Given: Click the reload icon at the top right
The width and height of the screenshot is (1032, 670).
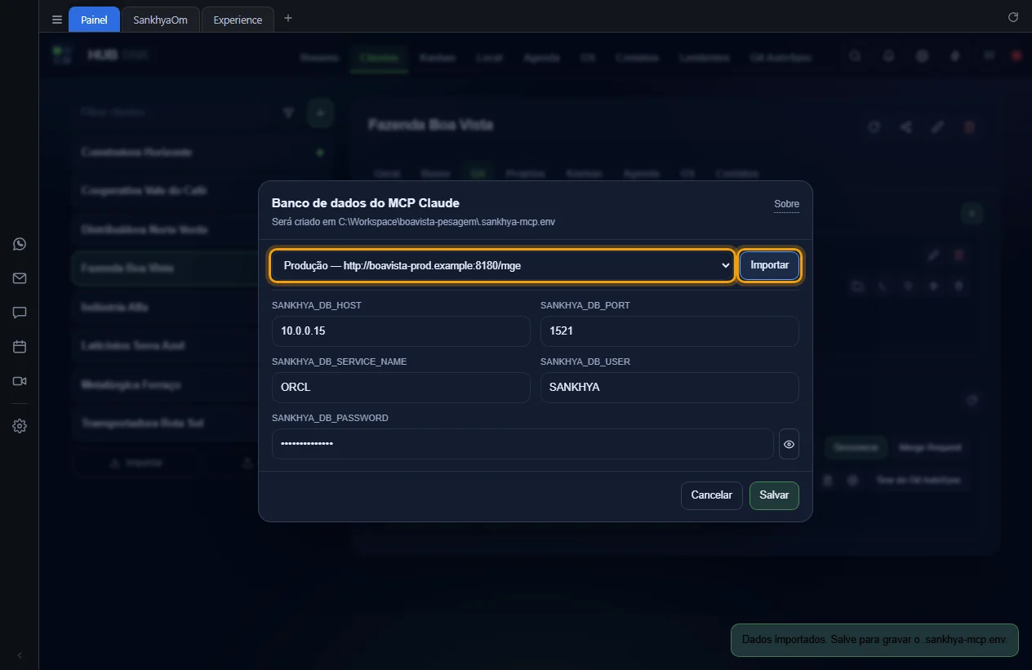Looking at the screenshot, I should 1013,17.
